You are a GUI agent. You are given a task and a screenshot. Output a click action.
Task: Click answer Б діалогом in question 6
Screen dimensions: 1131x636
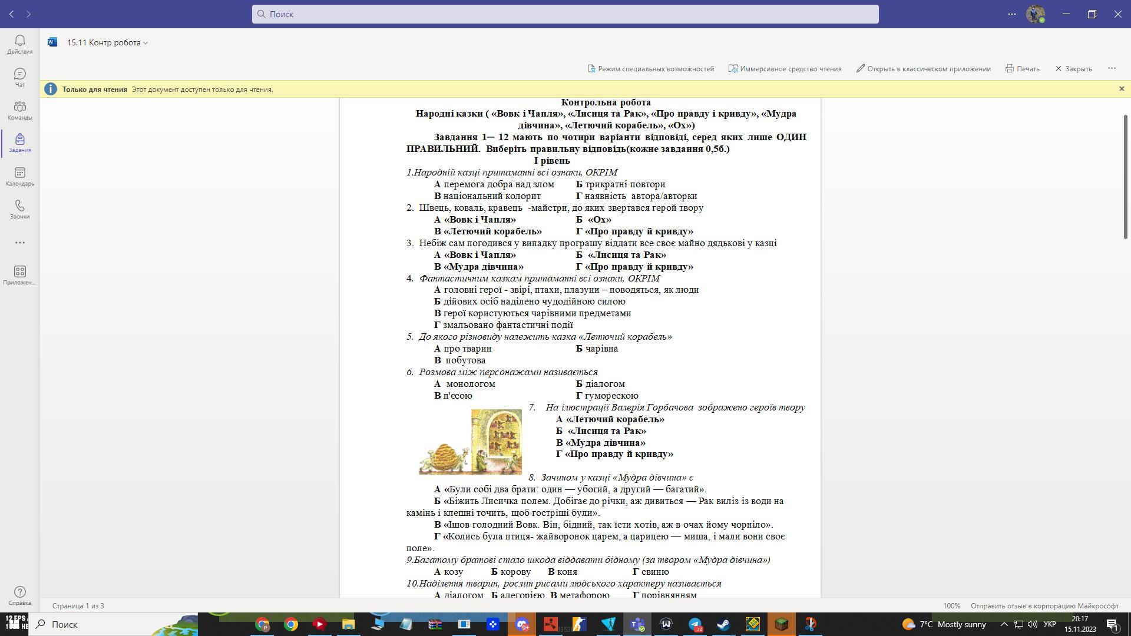(600, 384)
